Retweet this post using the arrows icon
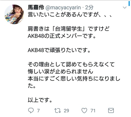This screenshot has height=117, width=131. pos(58,110)
